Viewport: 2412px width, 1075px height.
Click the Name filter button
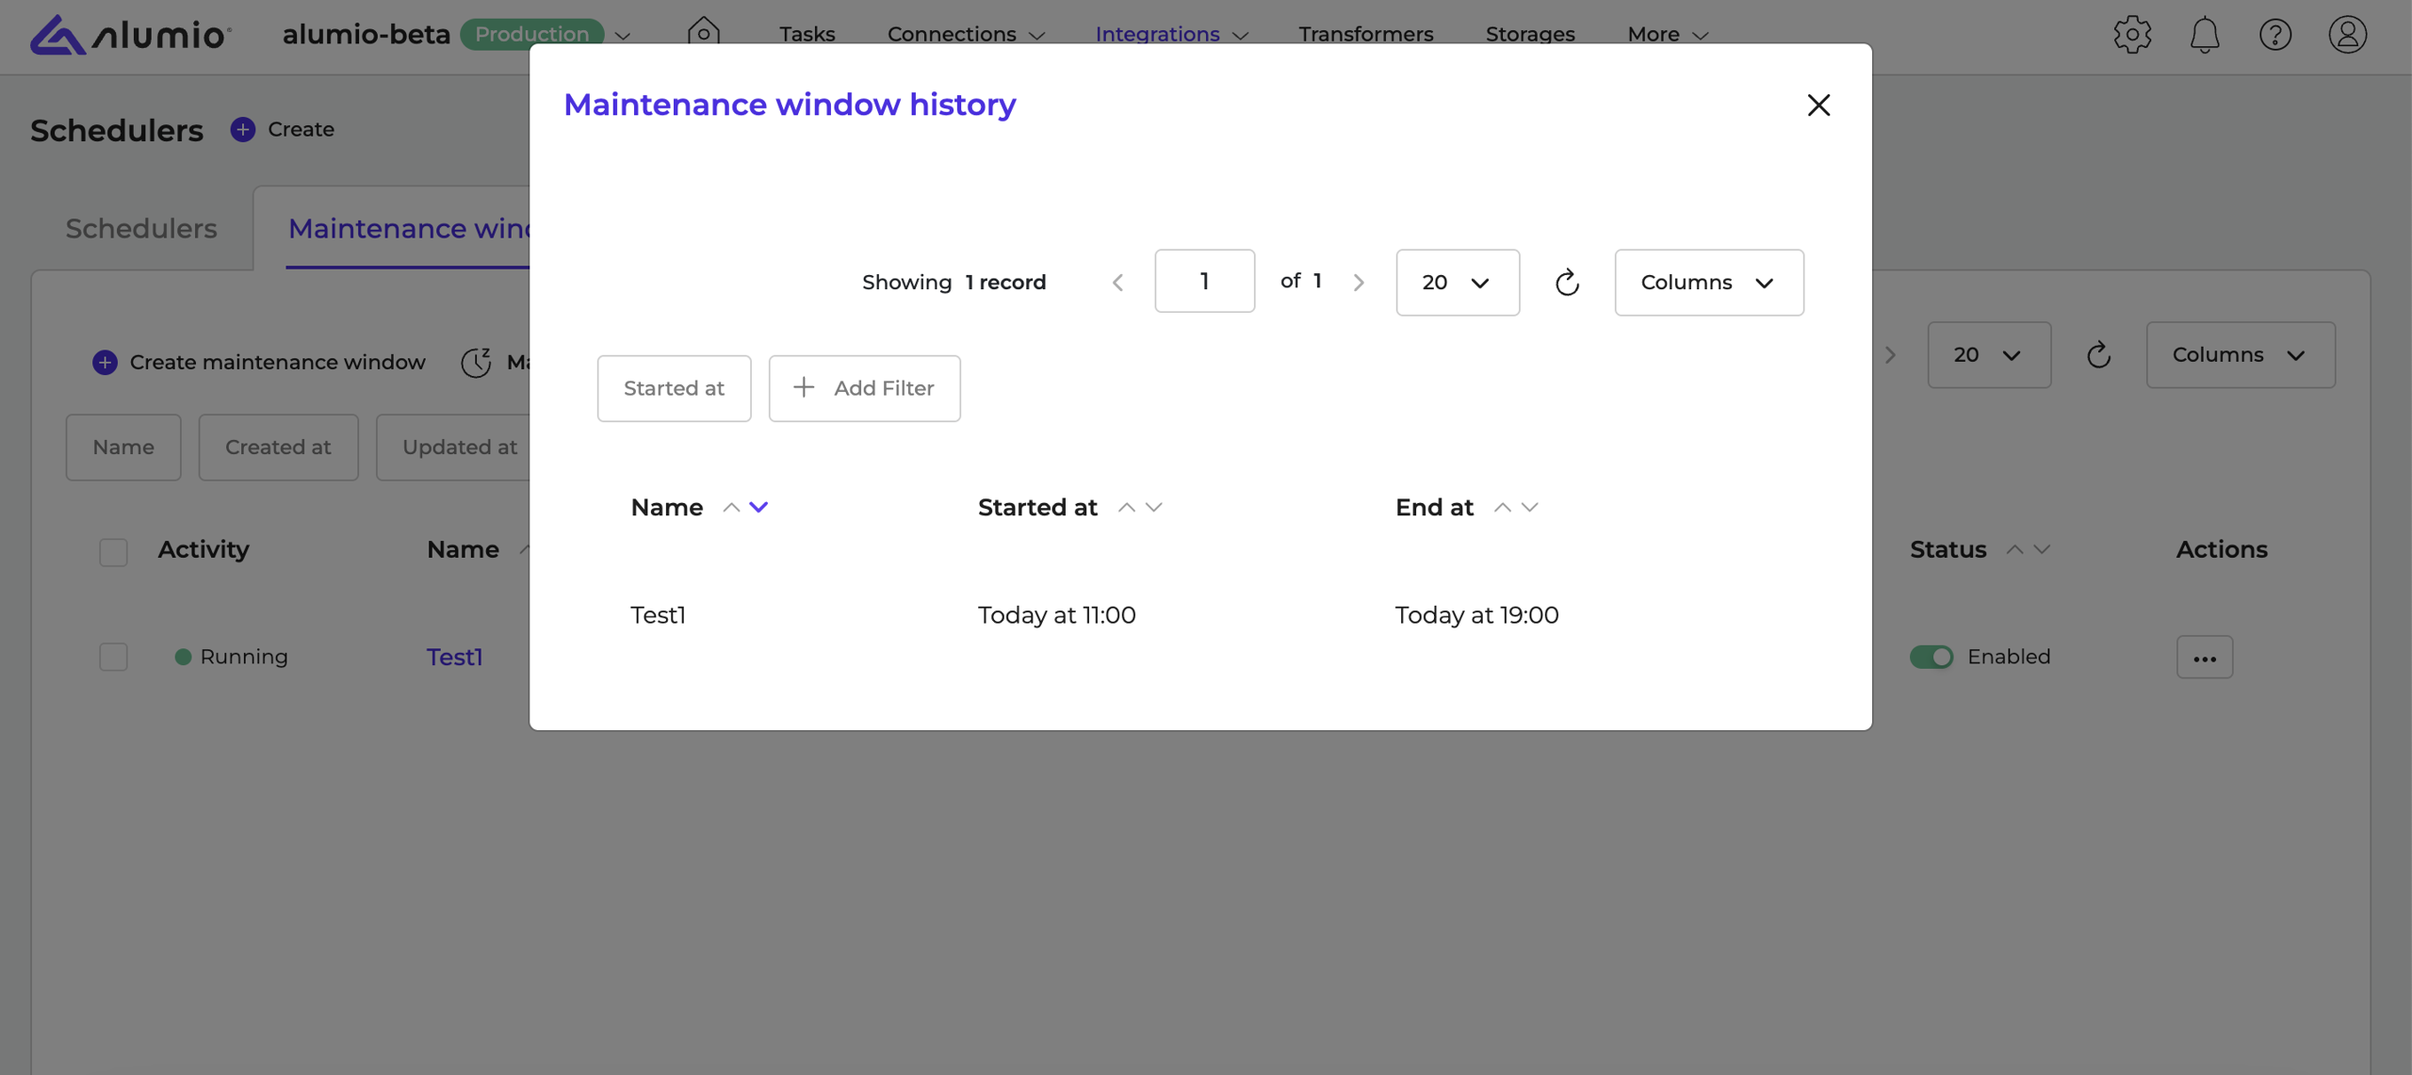tap(123, 448)
